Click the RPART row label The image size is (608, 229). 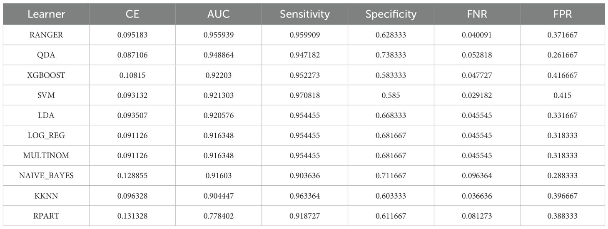click(46, 216)
